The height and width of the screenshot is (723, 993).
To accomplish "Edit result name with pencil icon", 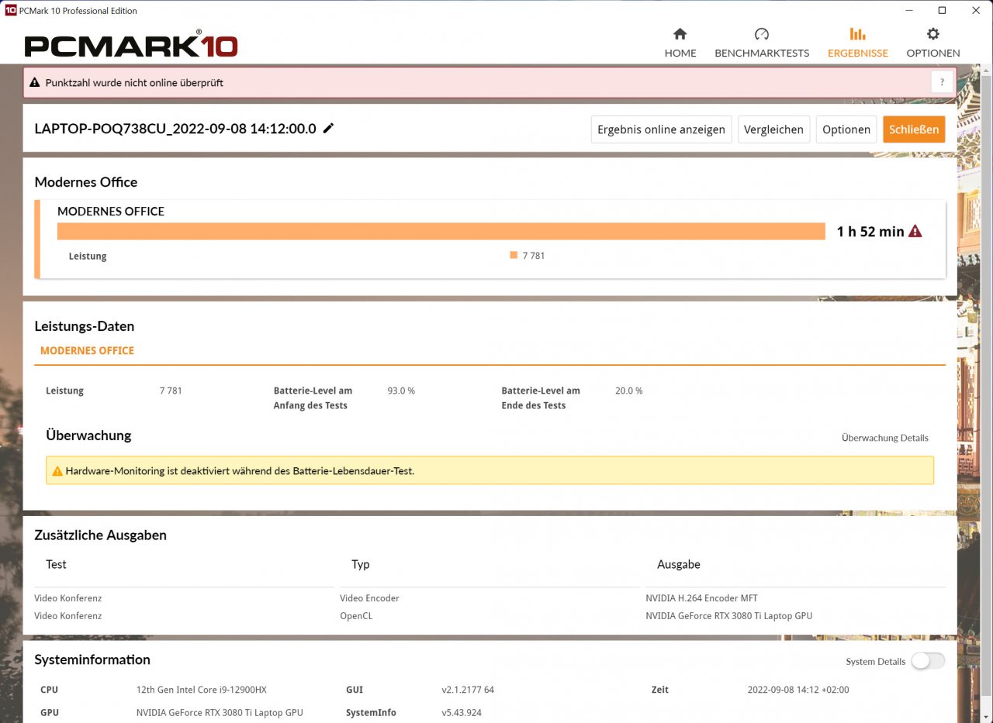I will [x=328, y=129].
